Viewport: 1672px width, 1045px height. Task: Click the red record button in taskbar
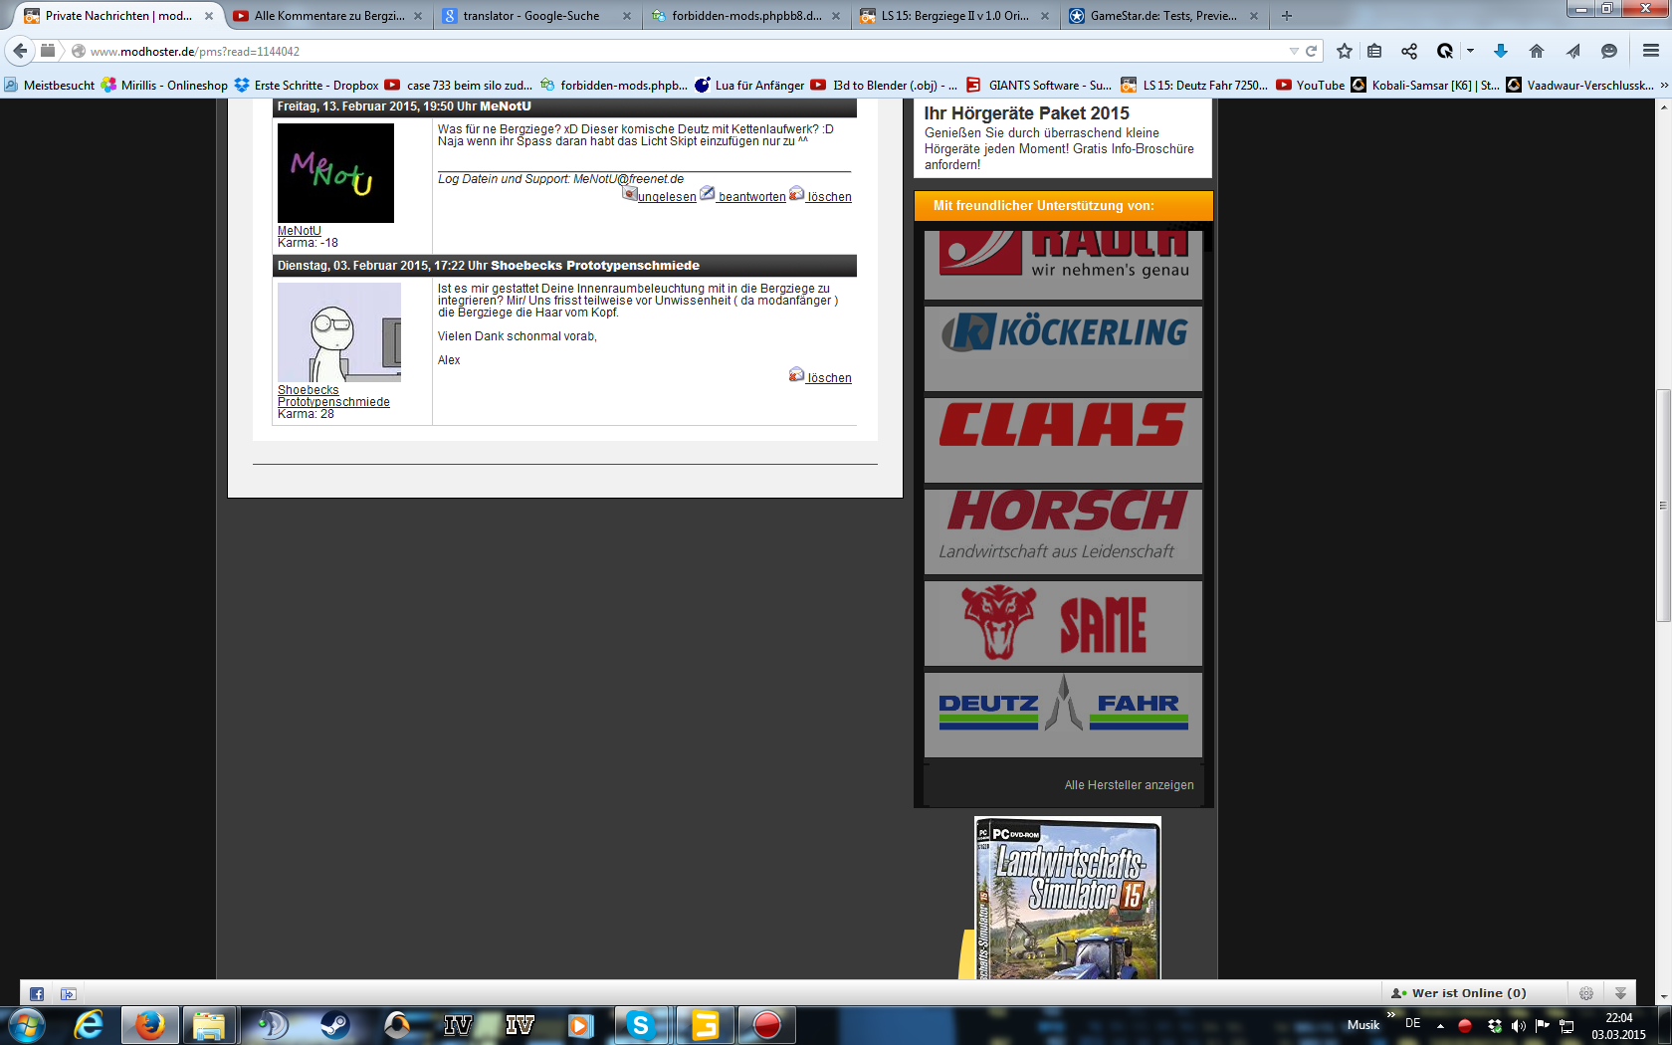766,1024
